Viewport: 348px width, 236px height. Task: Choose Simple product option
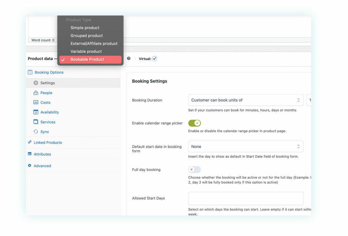pyautogui.click(x=85, y=28)
